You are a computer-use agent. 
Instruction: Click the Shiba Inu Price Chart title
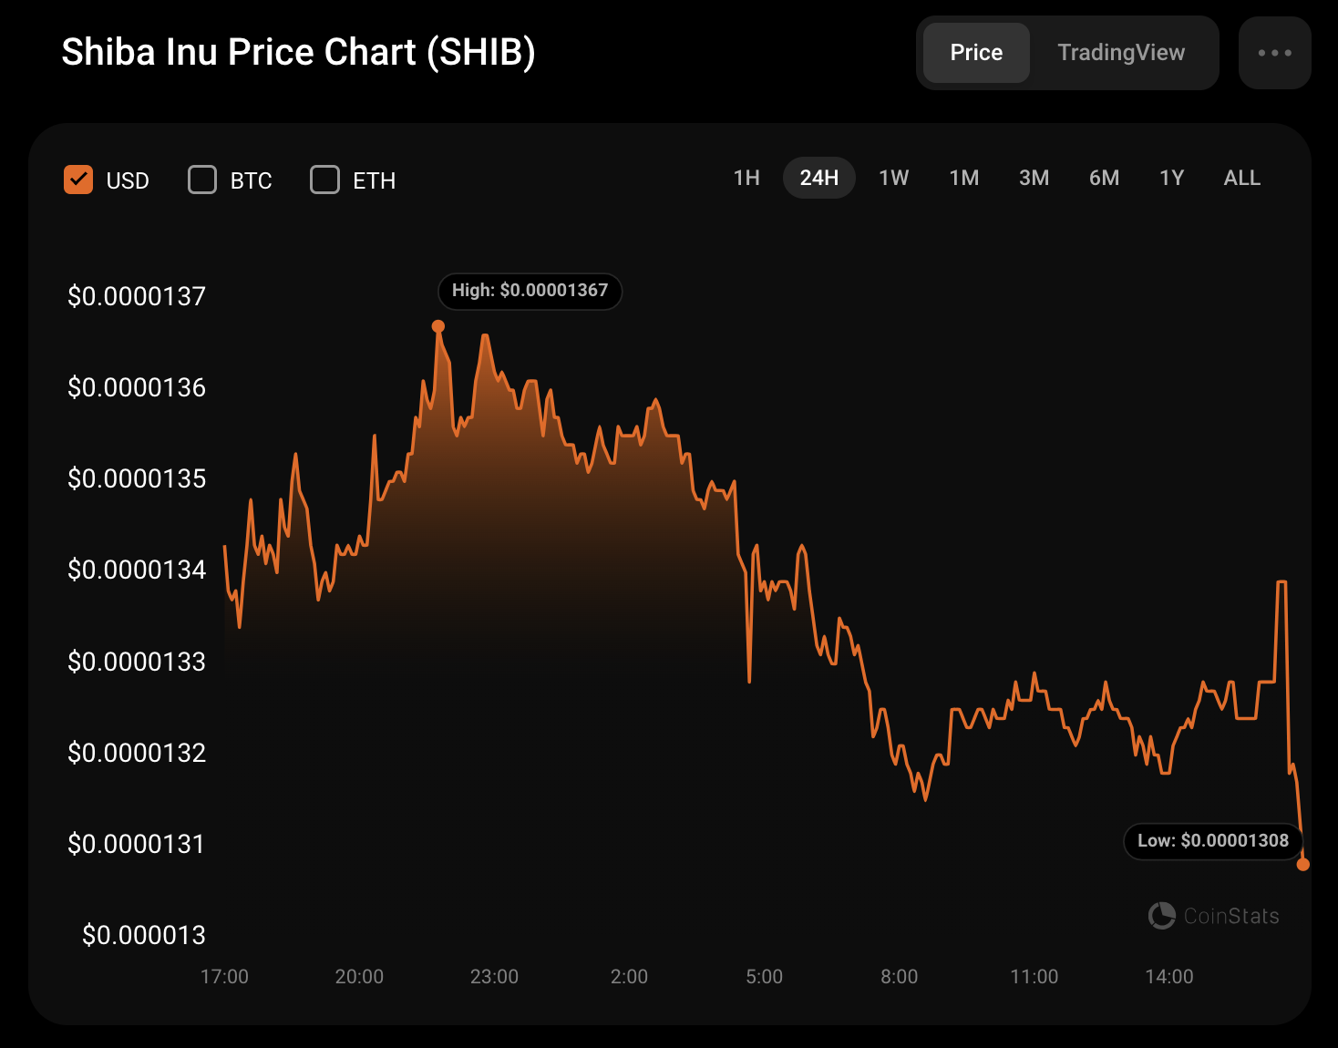click(298, 52)
